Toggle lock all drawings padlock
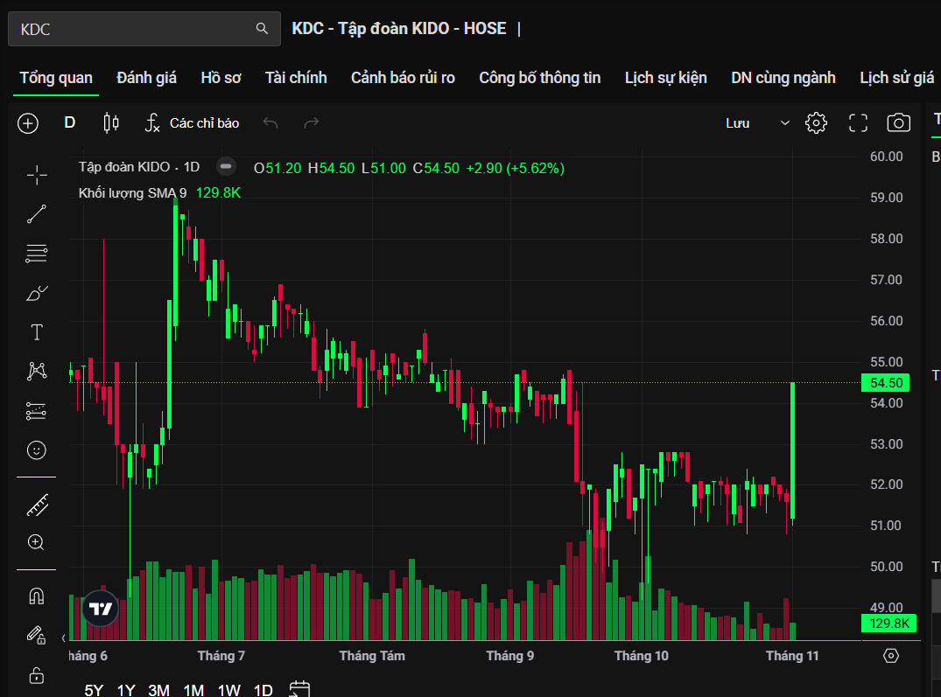Screen dimensions: 941x697 click(x=37, y=675)
